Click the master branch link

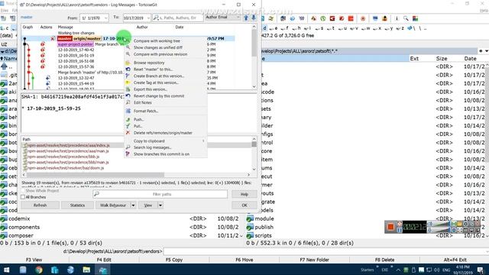coord(27,17)
